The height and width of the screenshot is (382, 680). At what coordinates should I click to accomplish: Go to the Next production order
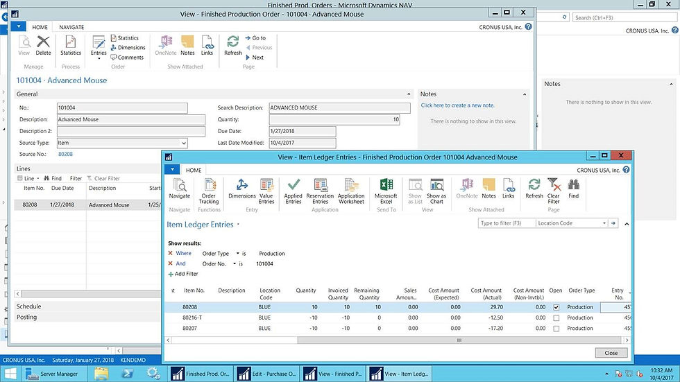[255, 57]
